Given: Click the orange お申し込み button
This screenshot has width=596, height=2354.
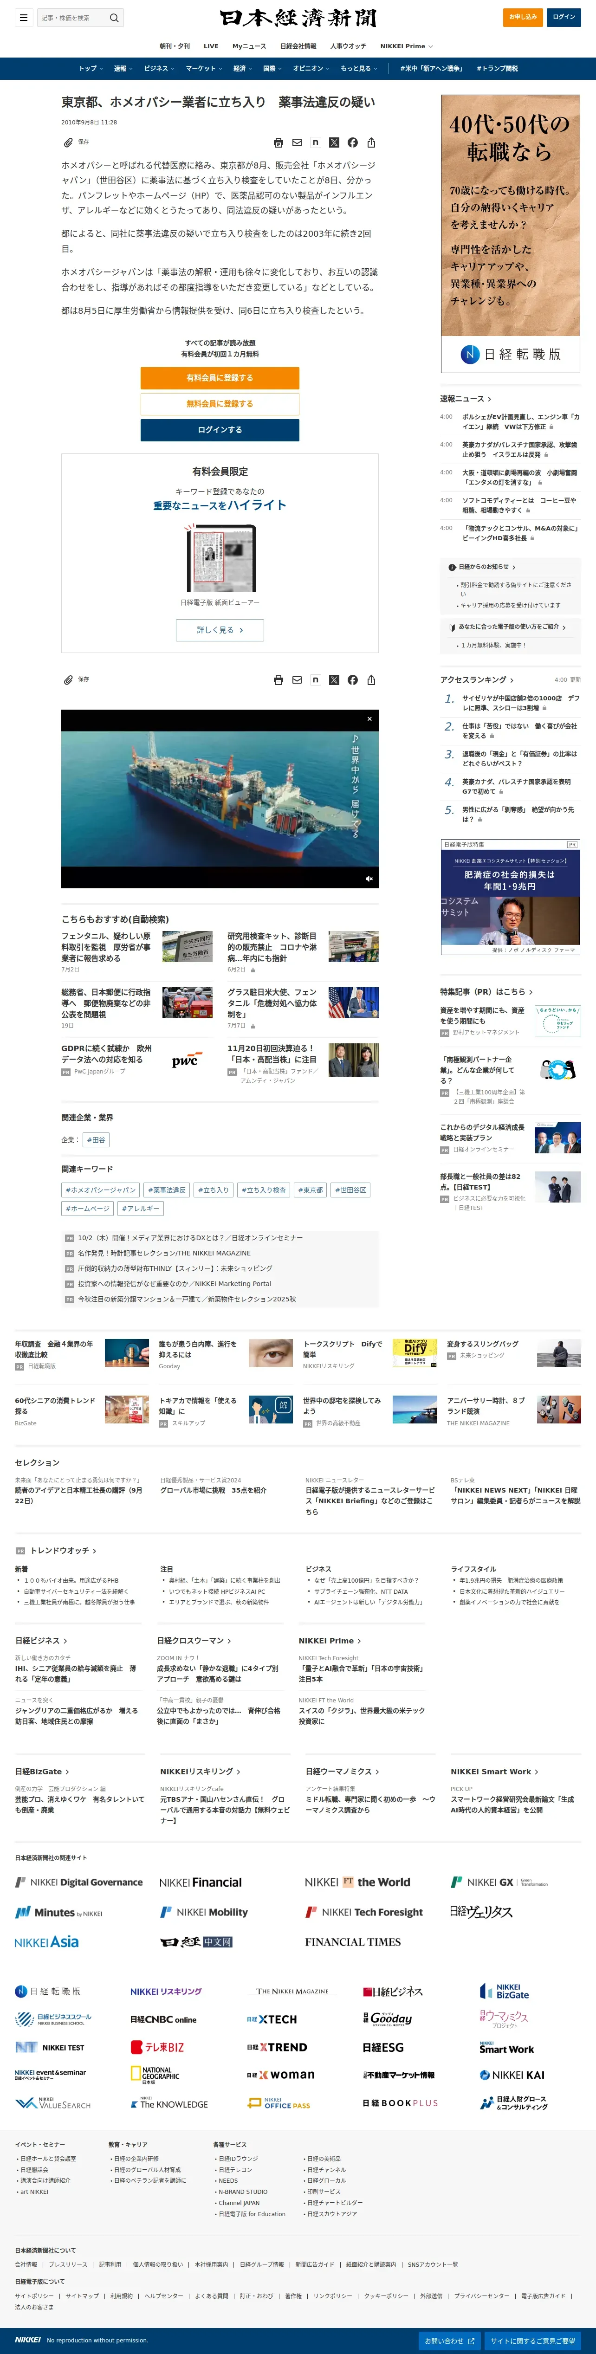Looking at the screenshot, I should pos(524,17).
